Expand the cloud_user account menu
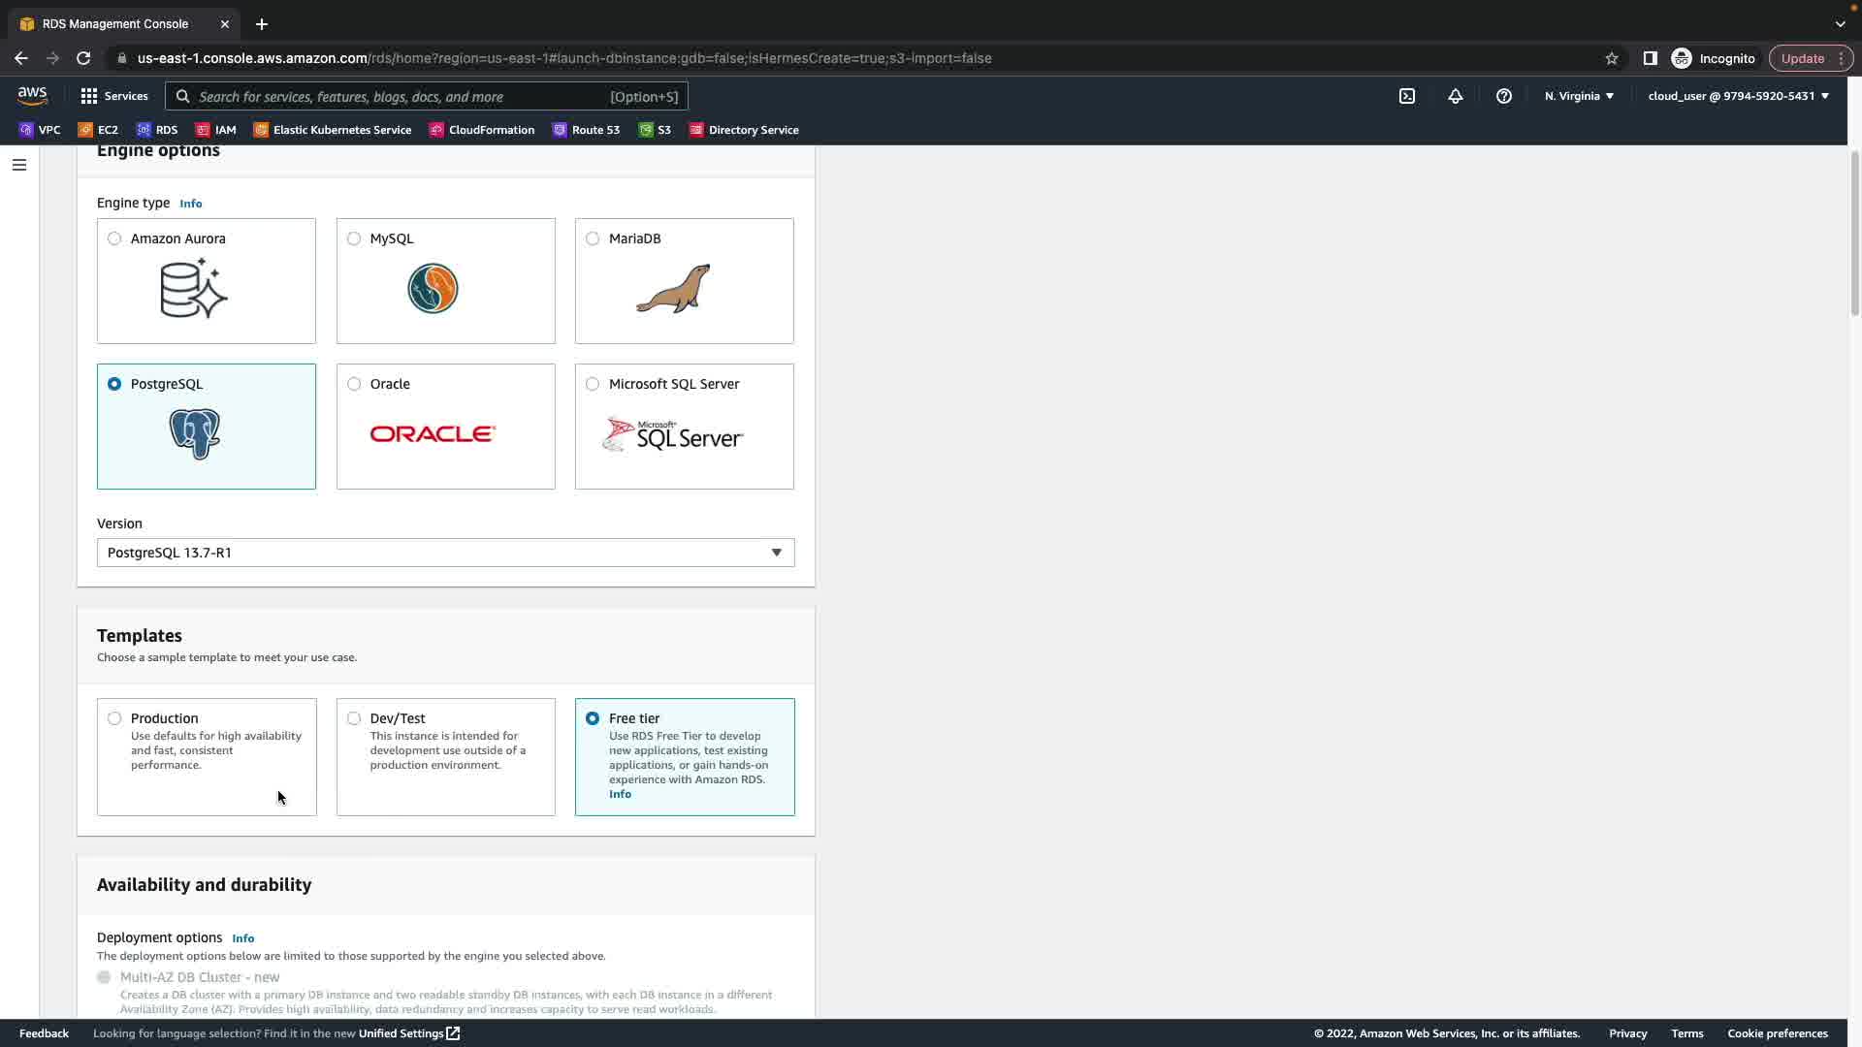 [x=1738, y=96]
